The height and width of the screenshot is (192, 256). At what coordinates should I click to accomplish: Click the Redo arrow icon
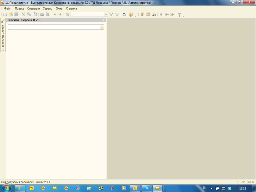(60, 14)
